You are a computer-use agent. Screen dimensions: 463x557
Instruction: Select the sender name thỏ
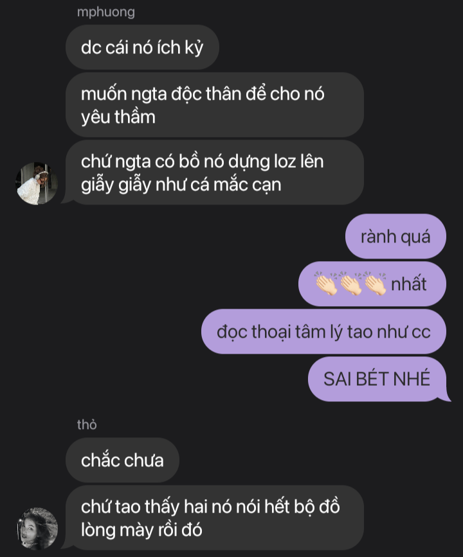click(x=87, y=425)
